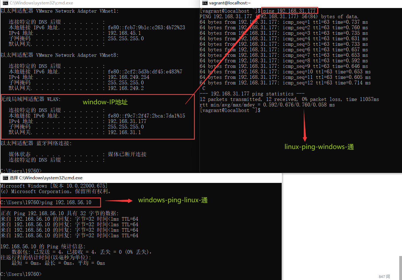Click 'Microsoft Windows [版本 10.0.22000.675]' line
The width and height of the screenshot is (402, 280).
click(x=54, y=186)
